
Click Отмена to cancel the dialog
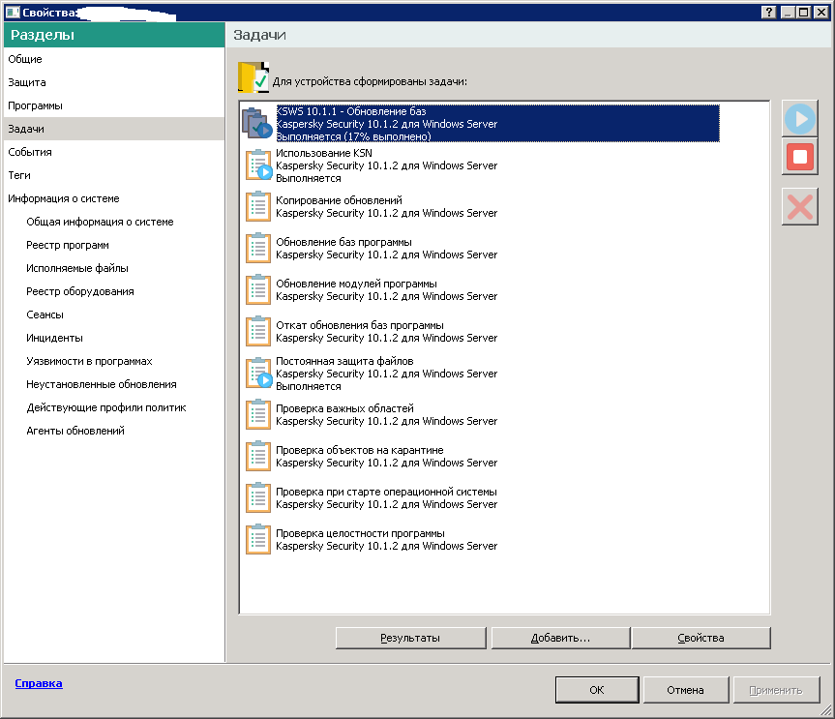(685, 690)
